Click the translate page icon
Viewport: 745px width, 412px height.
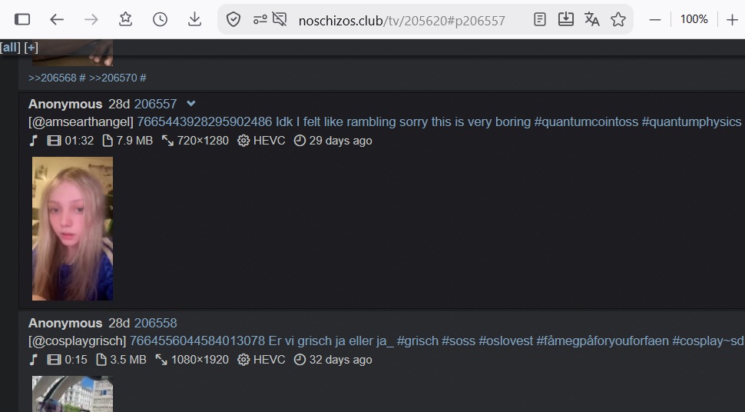[x=591, y=19]
